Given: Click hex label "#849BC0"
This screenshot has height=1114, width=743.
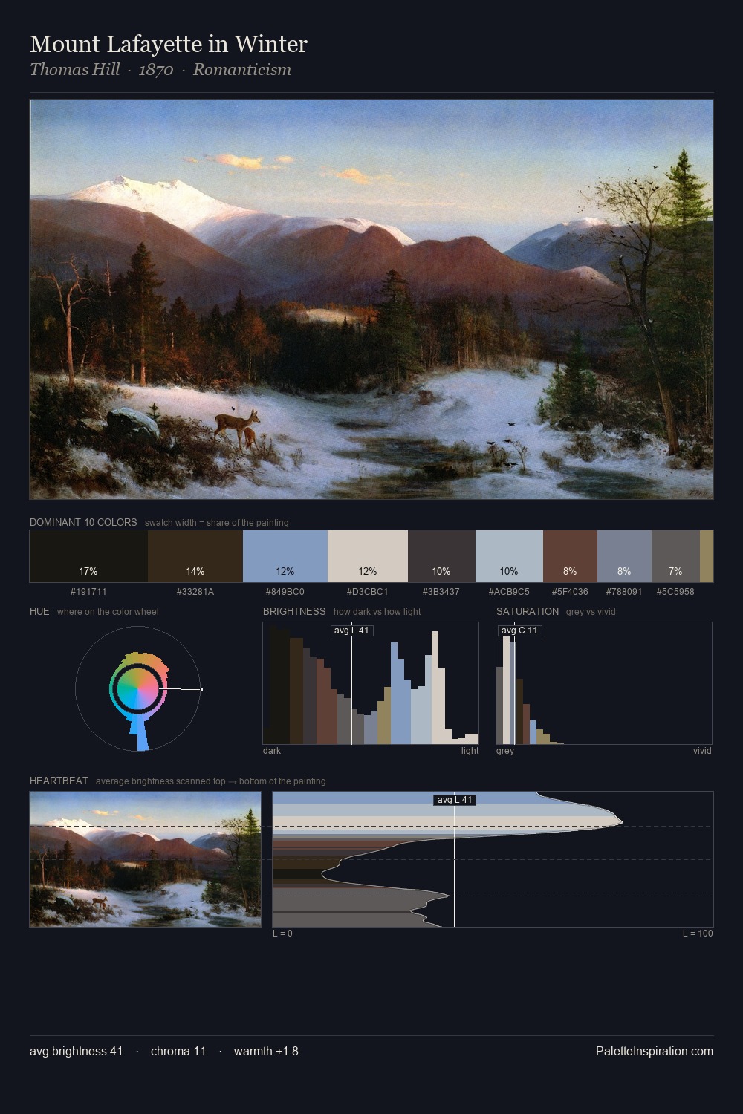Looking at the screenshot, I should [285, 592].
